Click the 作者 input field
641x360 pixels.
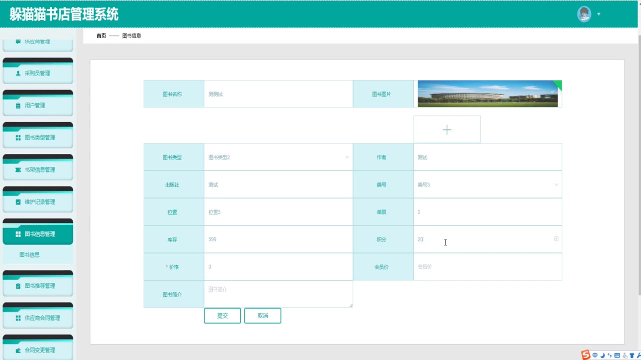point(488,157)
